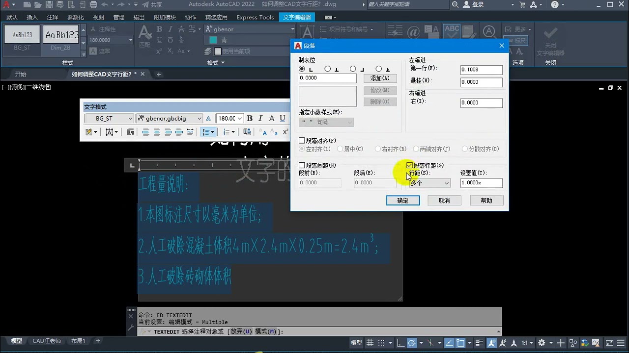
Task: Click the 确定 button in 段落 dialog
Action: (x=403, y=201)
